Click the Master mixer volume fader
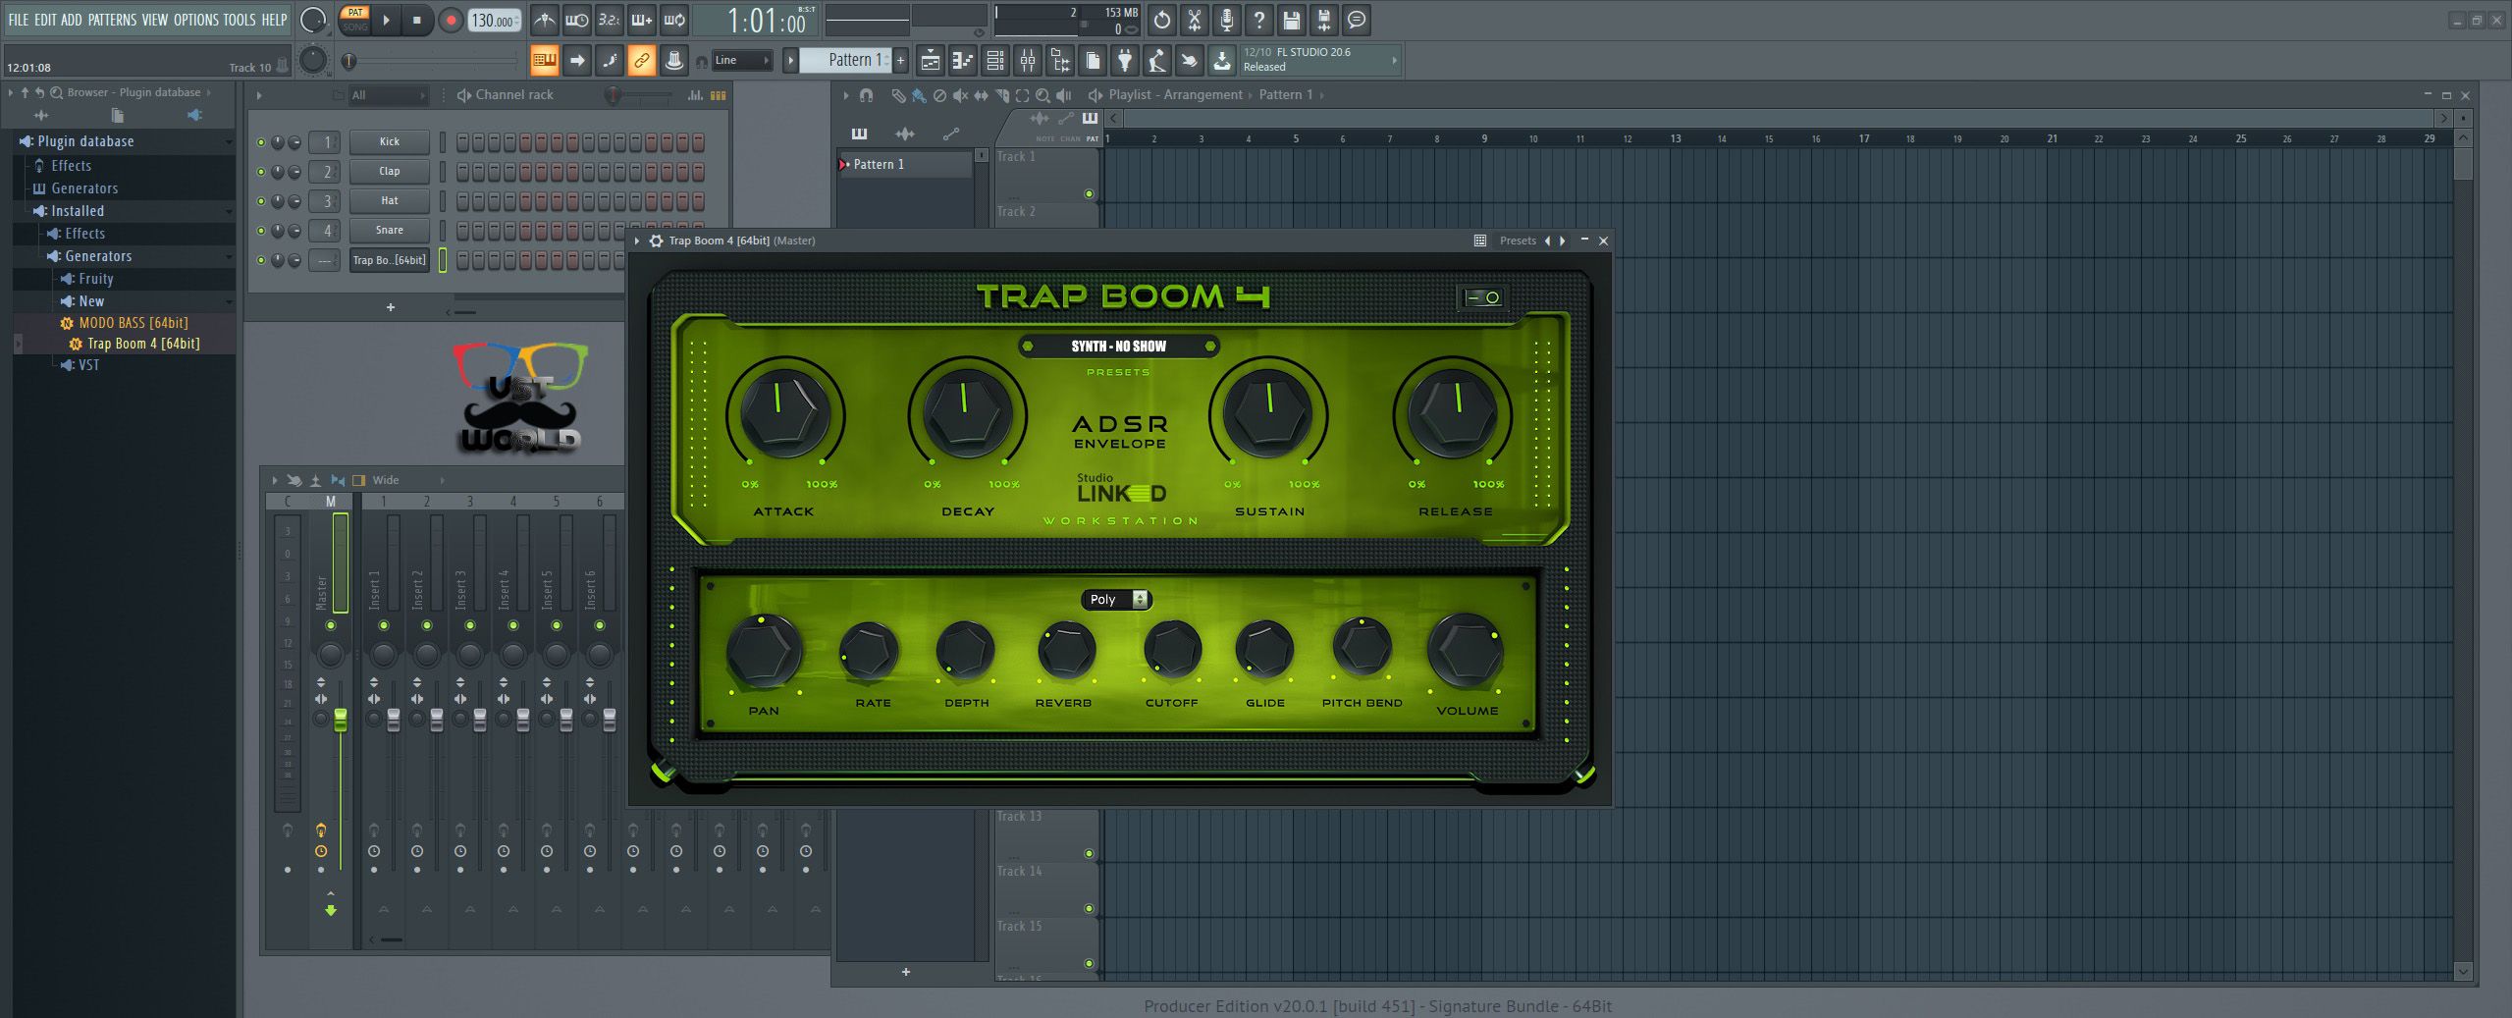This screenshot has width=2512, height=1018. pos(341,720)
